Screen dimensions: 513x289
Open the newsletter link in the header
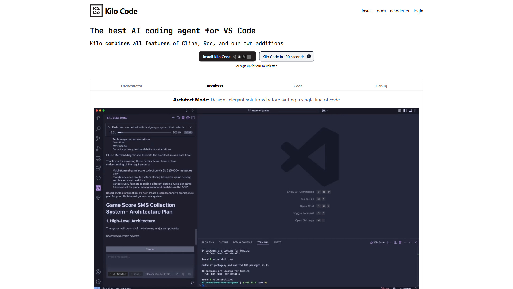400,11
